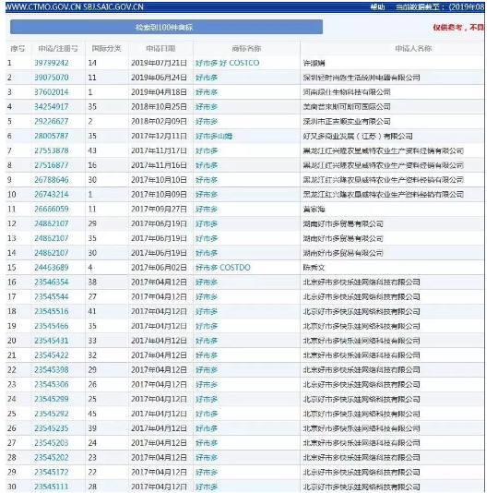Click the 国际分类 column header
This screenshot has width=498, height=493.
[x=106, y=49]
